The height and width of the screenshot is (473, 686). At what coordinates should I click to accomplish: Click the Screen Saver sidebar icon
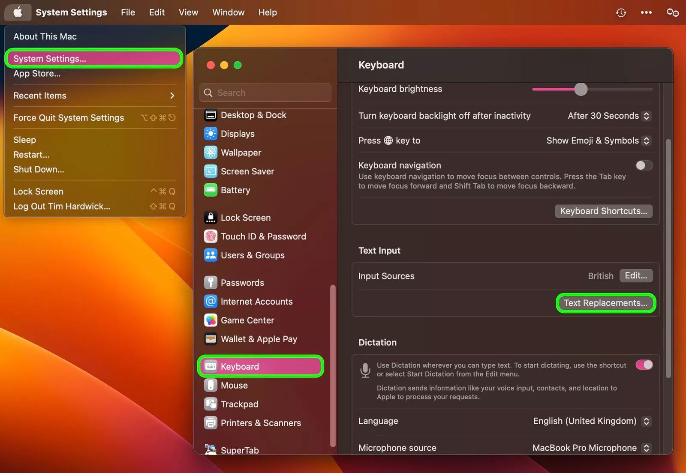coord(211,171)
